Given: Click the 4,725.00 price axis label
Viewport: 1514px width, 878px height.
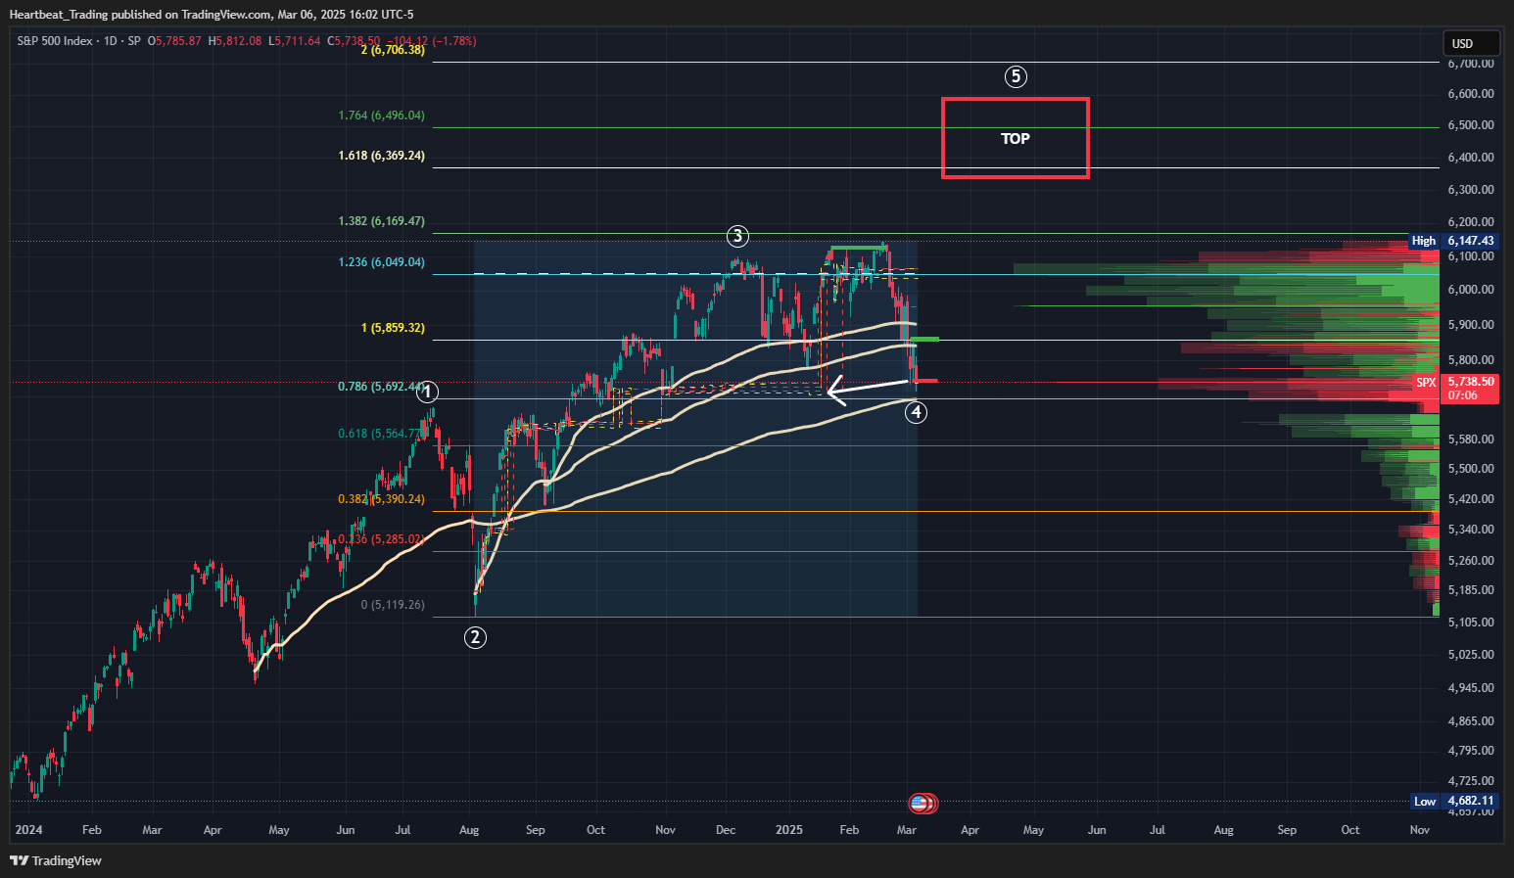Looking at the screenshot, I should [x=1471, y=781].
